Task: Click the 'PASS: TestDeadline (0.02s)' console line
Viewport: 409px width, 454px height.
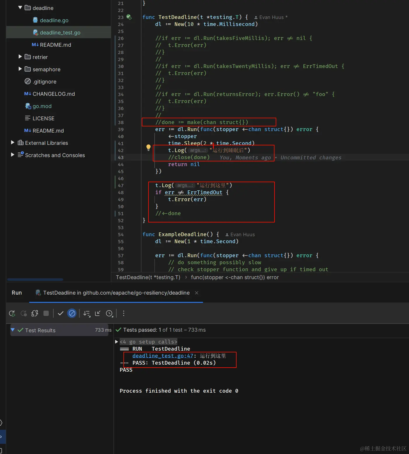Action: pos(174,363)
